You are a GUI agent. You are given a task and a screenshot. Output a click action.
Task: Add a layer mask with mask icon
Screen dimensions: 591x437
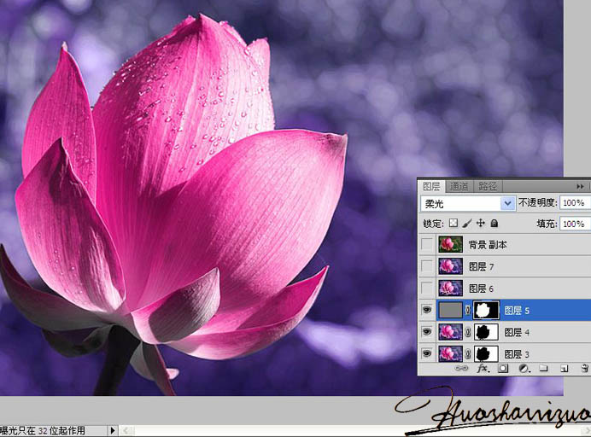[x=502, y=369]
